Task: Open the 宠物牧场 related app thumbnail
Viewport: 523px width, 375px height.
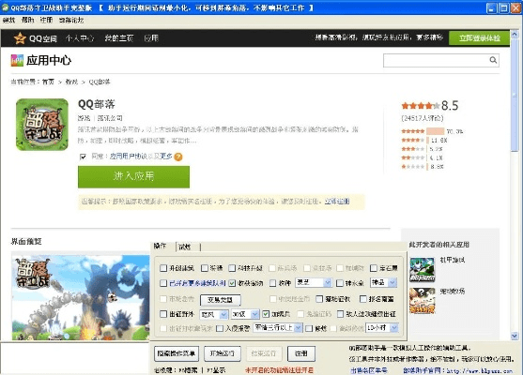Action: click(423, 301)
